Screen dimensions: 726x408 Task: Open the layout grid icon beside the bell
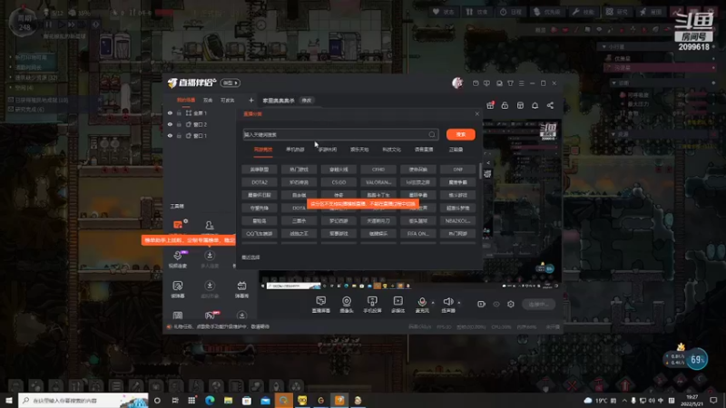(x=520, y=105)
